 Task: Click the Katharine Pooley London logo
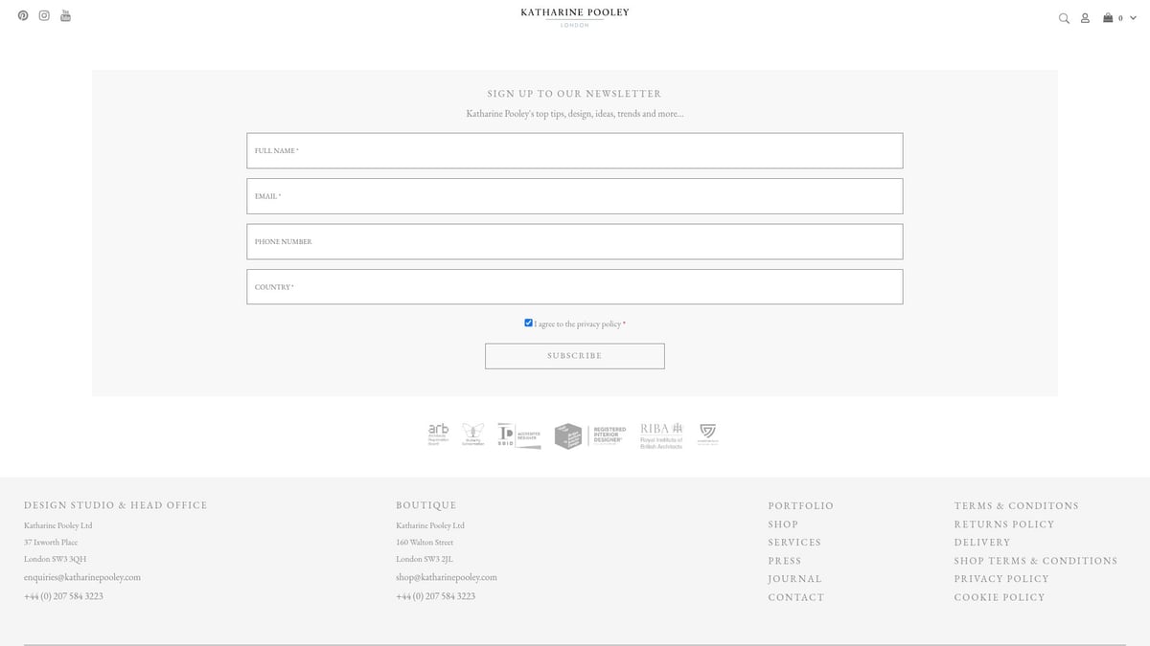[575, 16]
